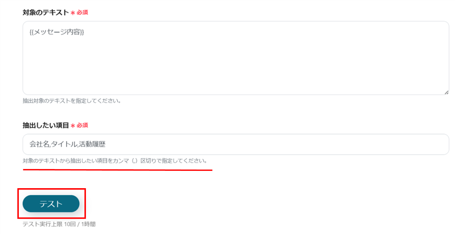Click the テスト button
Viewport: 455px width, 234px height.
pos(51,204)
